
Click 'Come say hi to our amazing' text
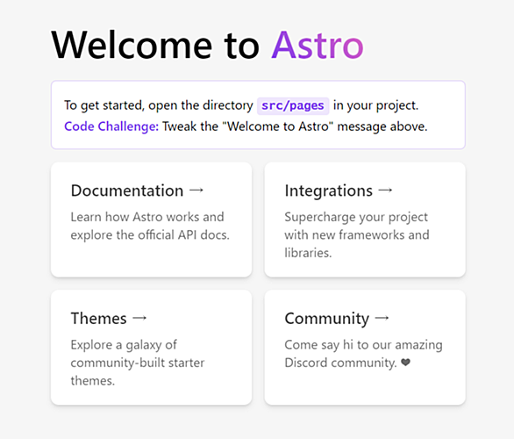point(363,345)
